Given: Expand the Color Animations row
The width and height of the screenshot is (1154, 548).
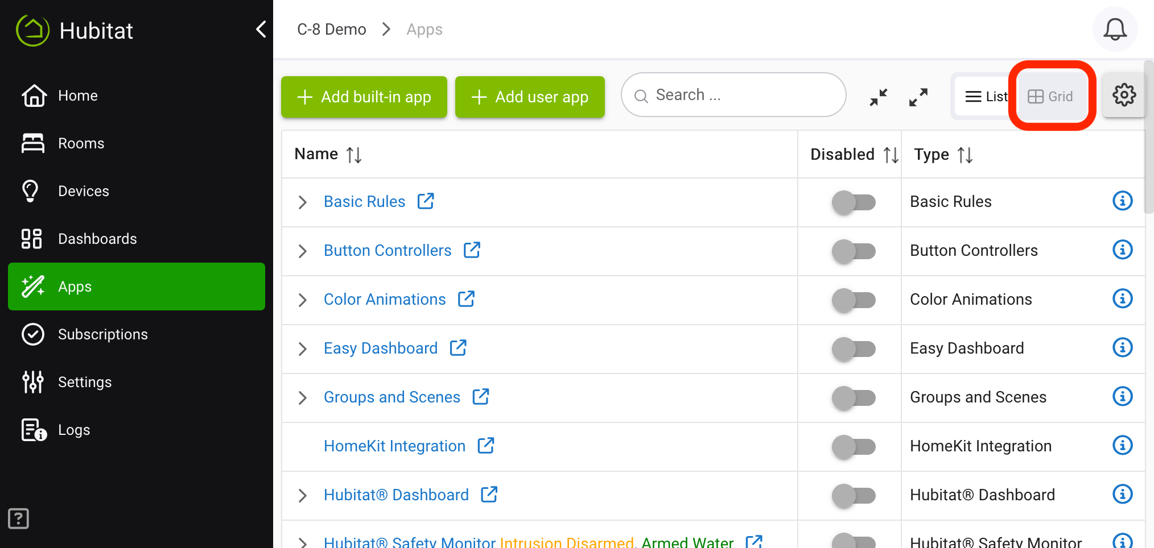Looking at the screenshot, I should coord(303,300).
